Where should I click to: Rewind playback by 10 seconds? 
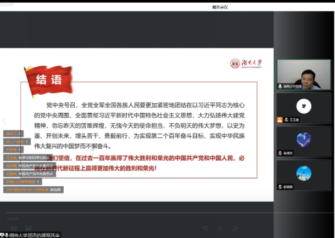(x=206, y=228)
